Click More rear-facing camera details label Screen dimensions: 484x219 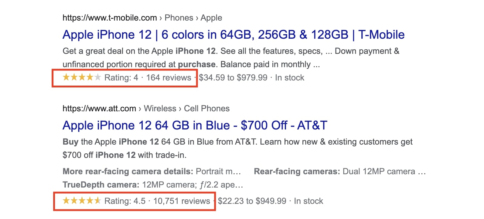[128, 172]
